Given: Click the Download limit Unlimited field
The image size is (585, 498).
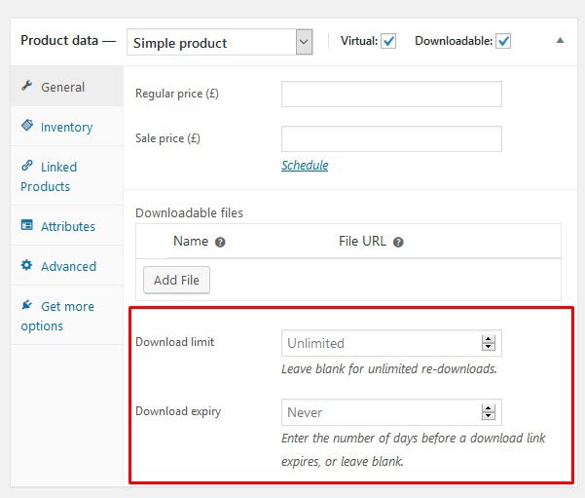Looking at the screenshot, I should tap(391, 343).
